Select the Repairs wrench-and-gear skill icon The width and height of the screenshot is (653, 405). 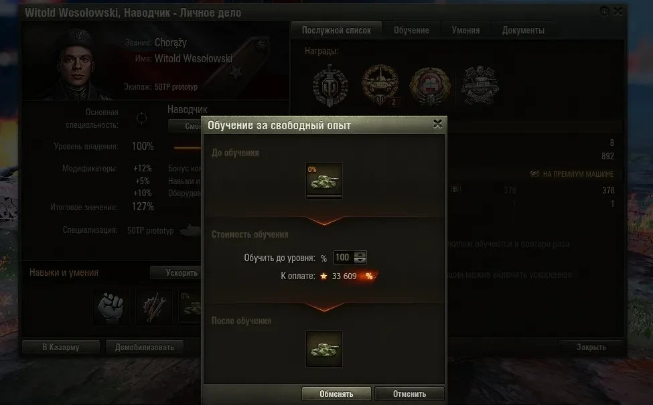click(x=154, y=307)
